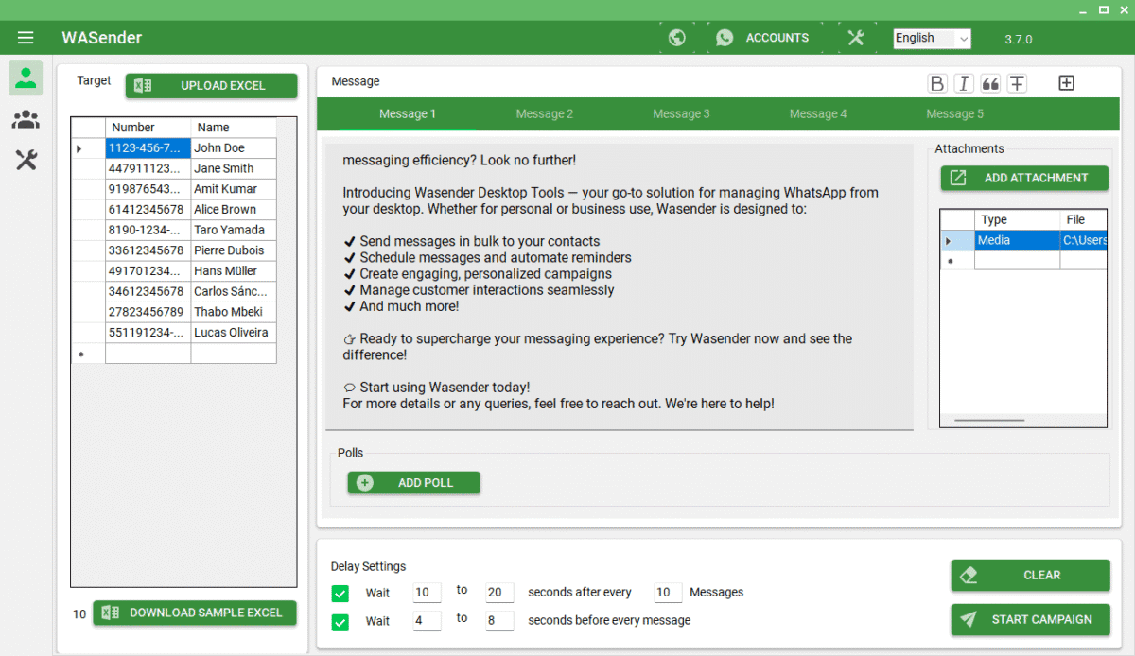
Task: Apply strikethrough formatting
Action: [1017, 82]
